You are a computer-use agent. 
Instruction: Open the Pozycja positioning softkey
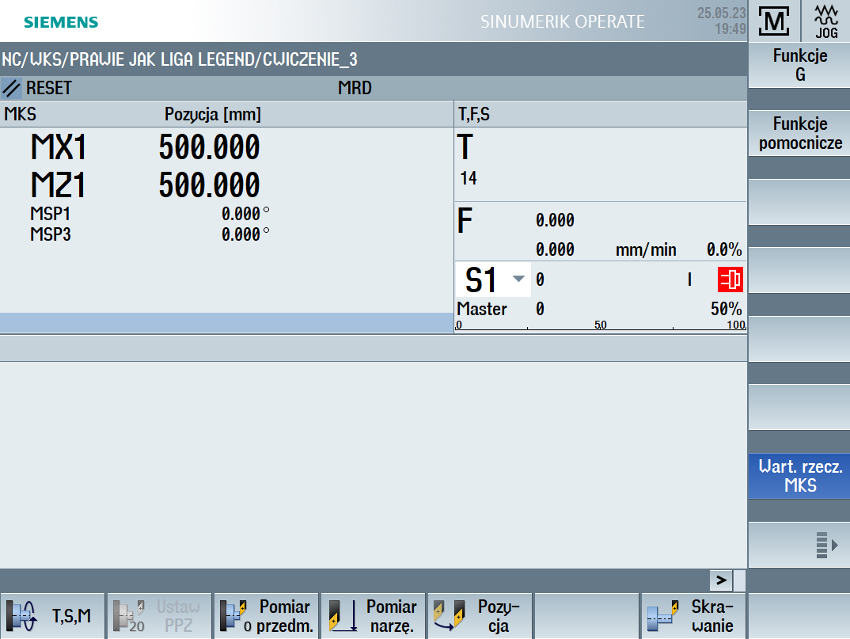(480, 616)
